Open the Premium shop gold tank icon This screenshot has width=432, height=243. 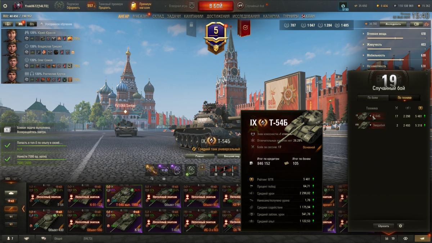click(134, 6)
